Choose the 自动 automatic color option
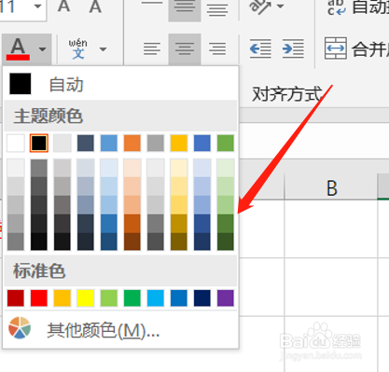Image resolution: width=389 pixels, height=372 pixels. [120, 83]
